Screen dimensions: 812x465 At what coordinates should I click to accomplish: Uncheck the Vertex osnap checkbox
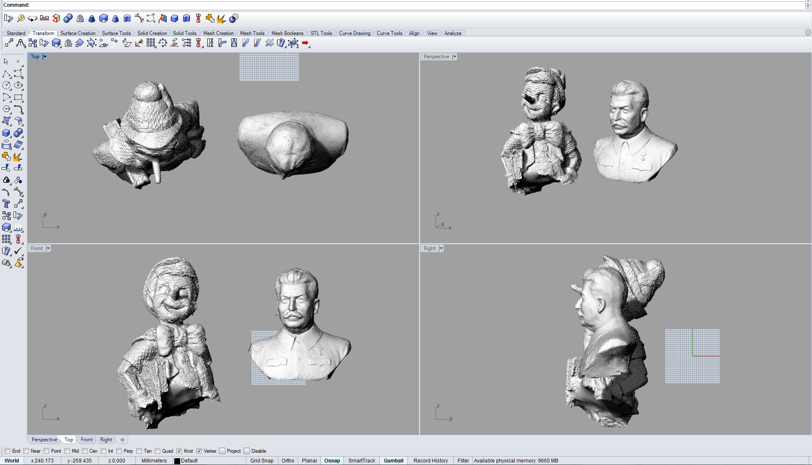(199, 451)
